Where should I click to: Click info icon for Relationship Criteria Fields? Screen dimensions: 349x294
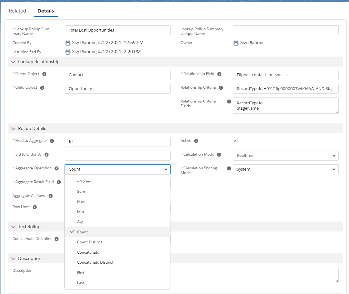click(229, 102)
